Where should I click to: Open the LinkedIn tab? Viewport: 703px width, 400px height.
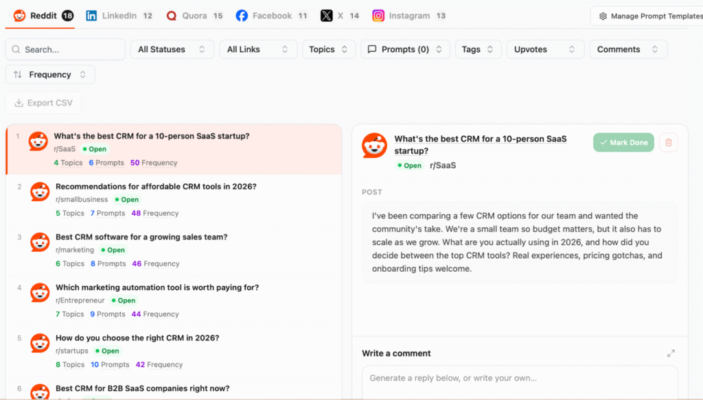(x=119, y=16)
